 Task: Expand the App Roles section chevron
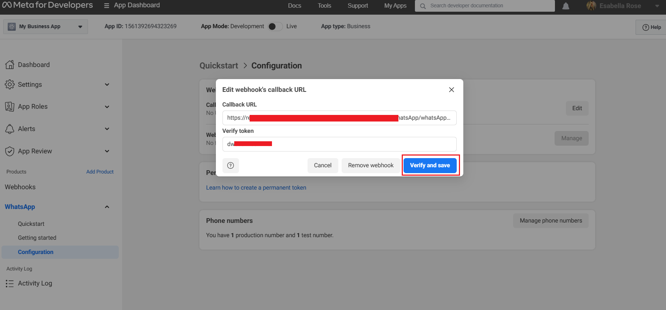point(107,107)
